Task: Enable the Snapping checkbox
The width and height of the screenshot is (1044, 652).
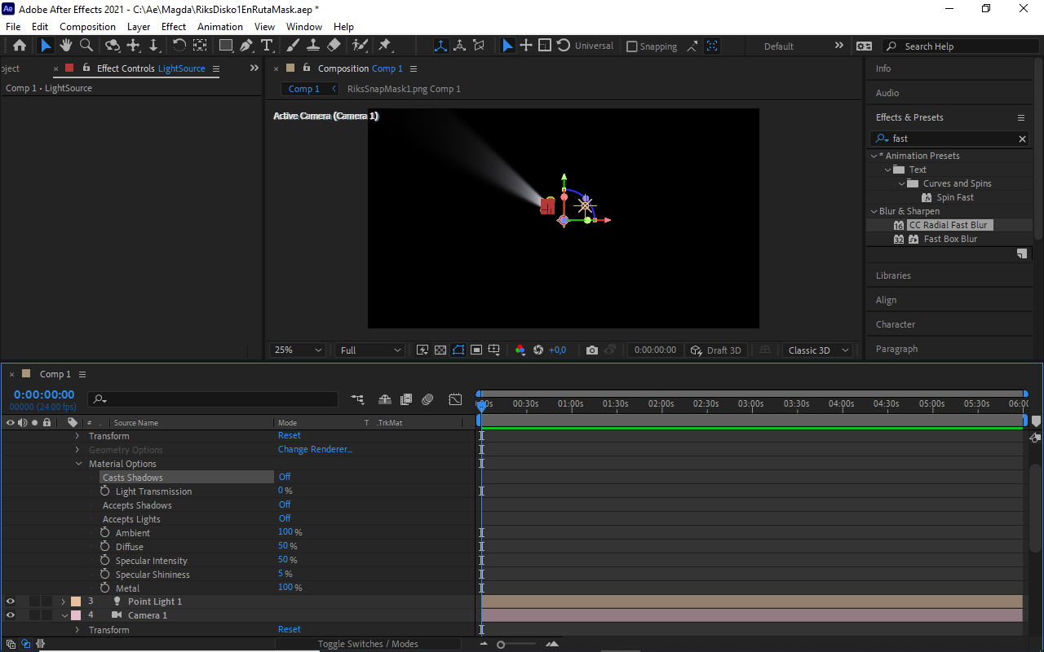Action: tap(632, 46)
